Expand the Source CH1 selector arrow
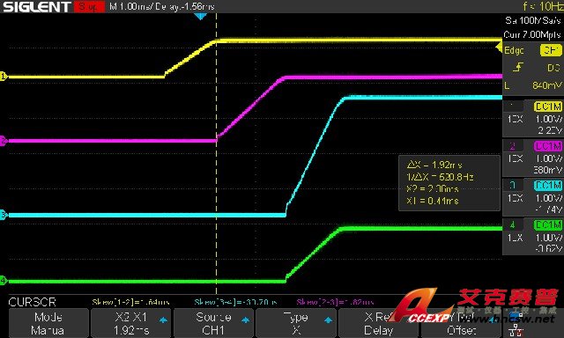 (246, 320)
